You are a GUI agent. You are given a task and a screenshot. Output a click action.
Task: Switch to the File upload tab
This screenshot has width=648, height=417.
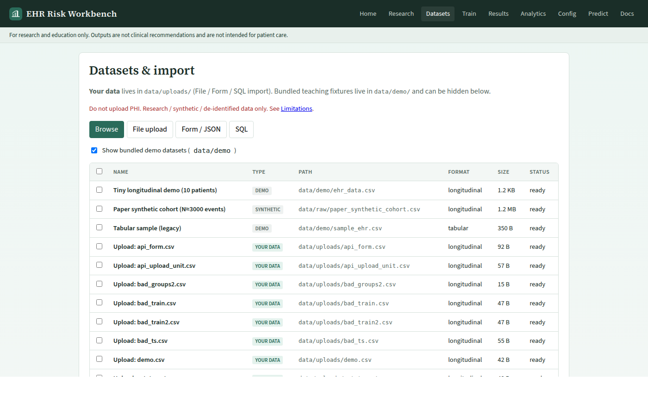(150, 129)
